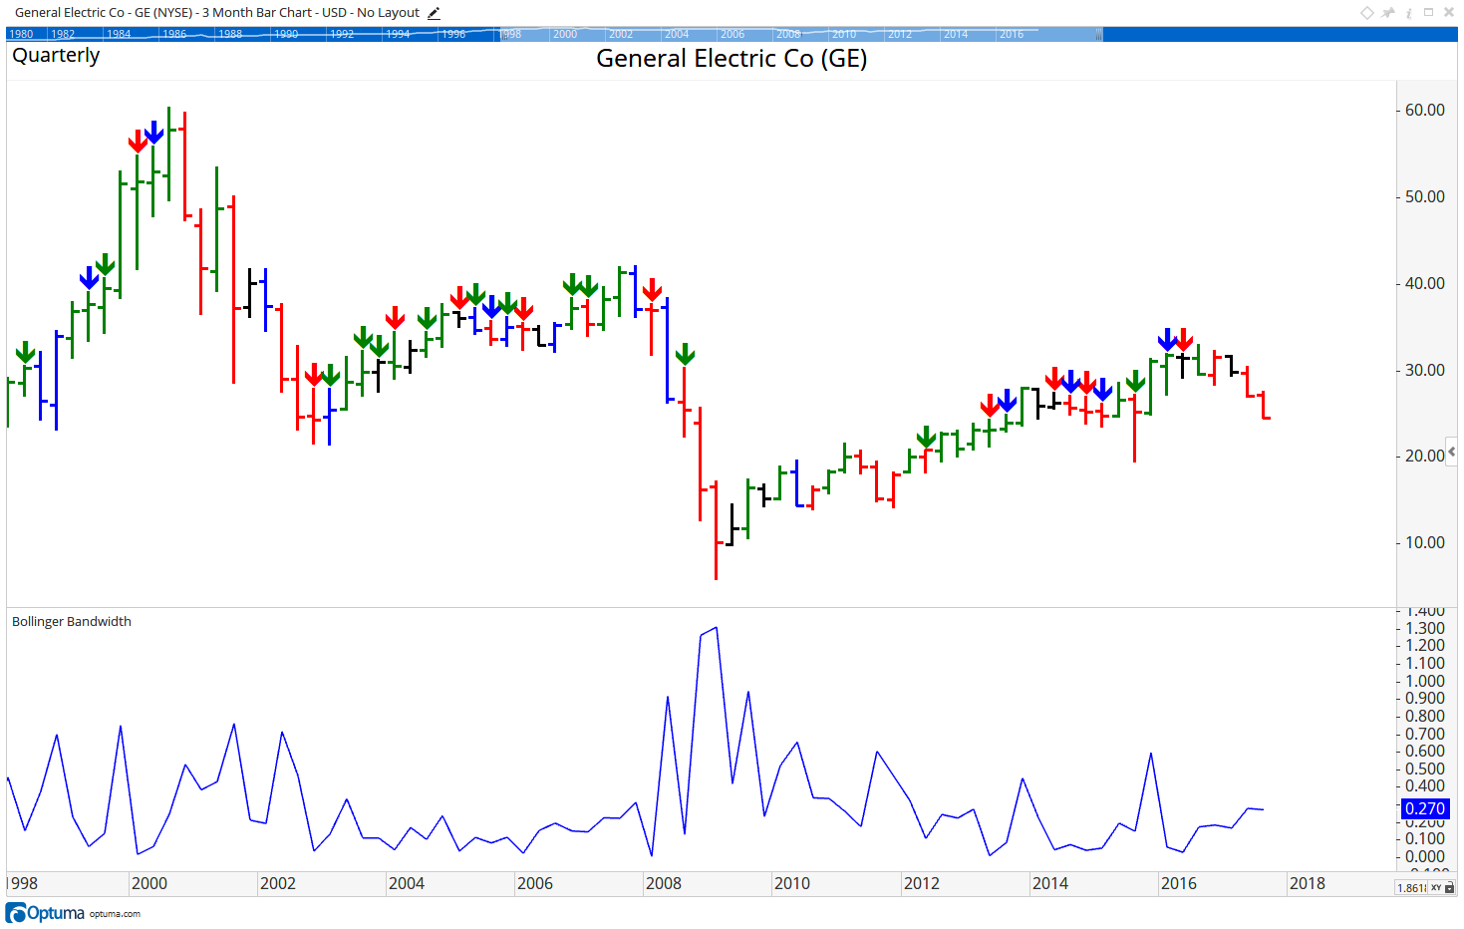Grab the right handle of the date range slider
Screen dimensions: 1464x929
[x=1099, y=34]
